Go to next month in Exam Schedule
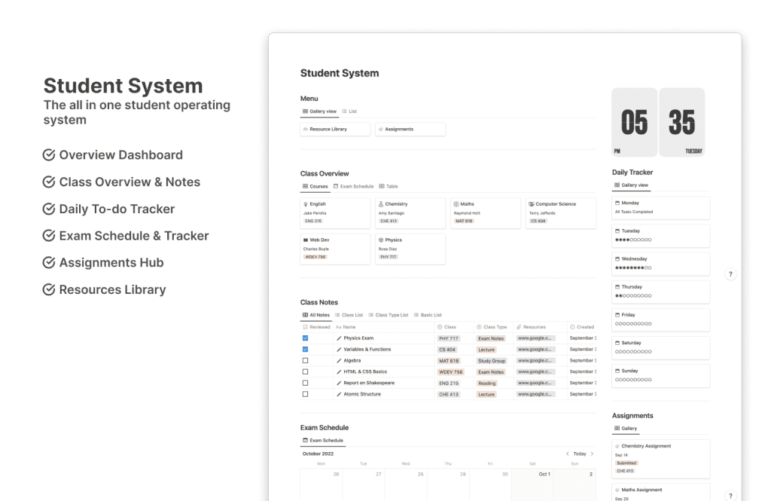 click(x=592, y=454)
